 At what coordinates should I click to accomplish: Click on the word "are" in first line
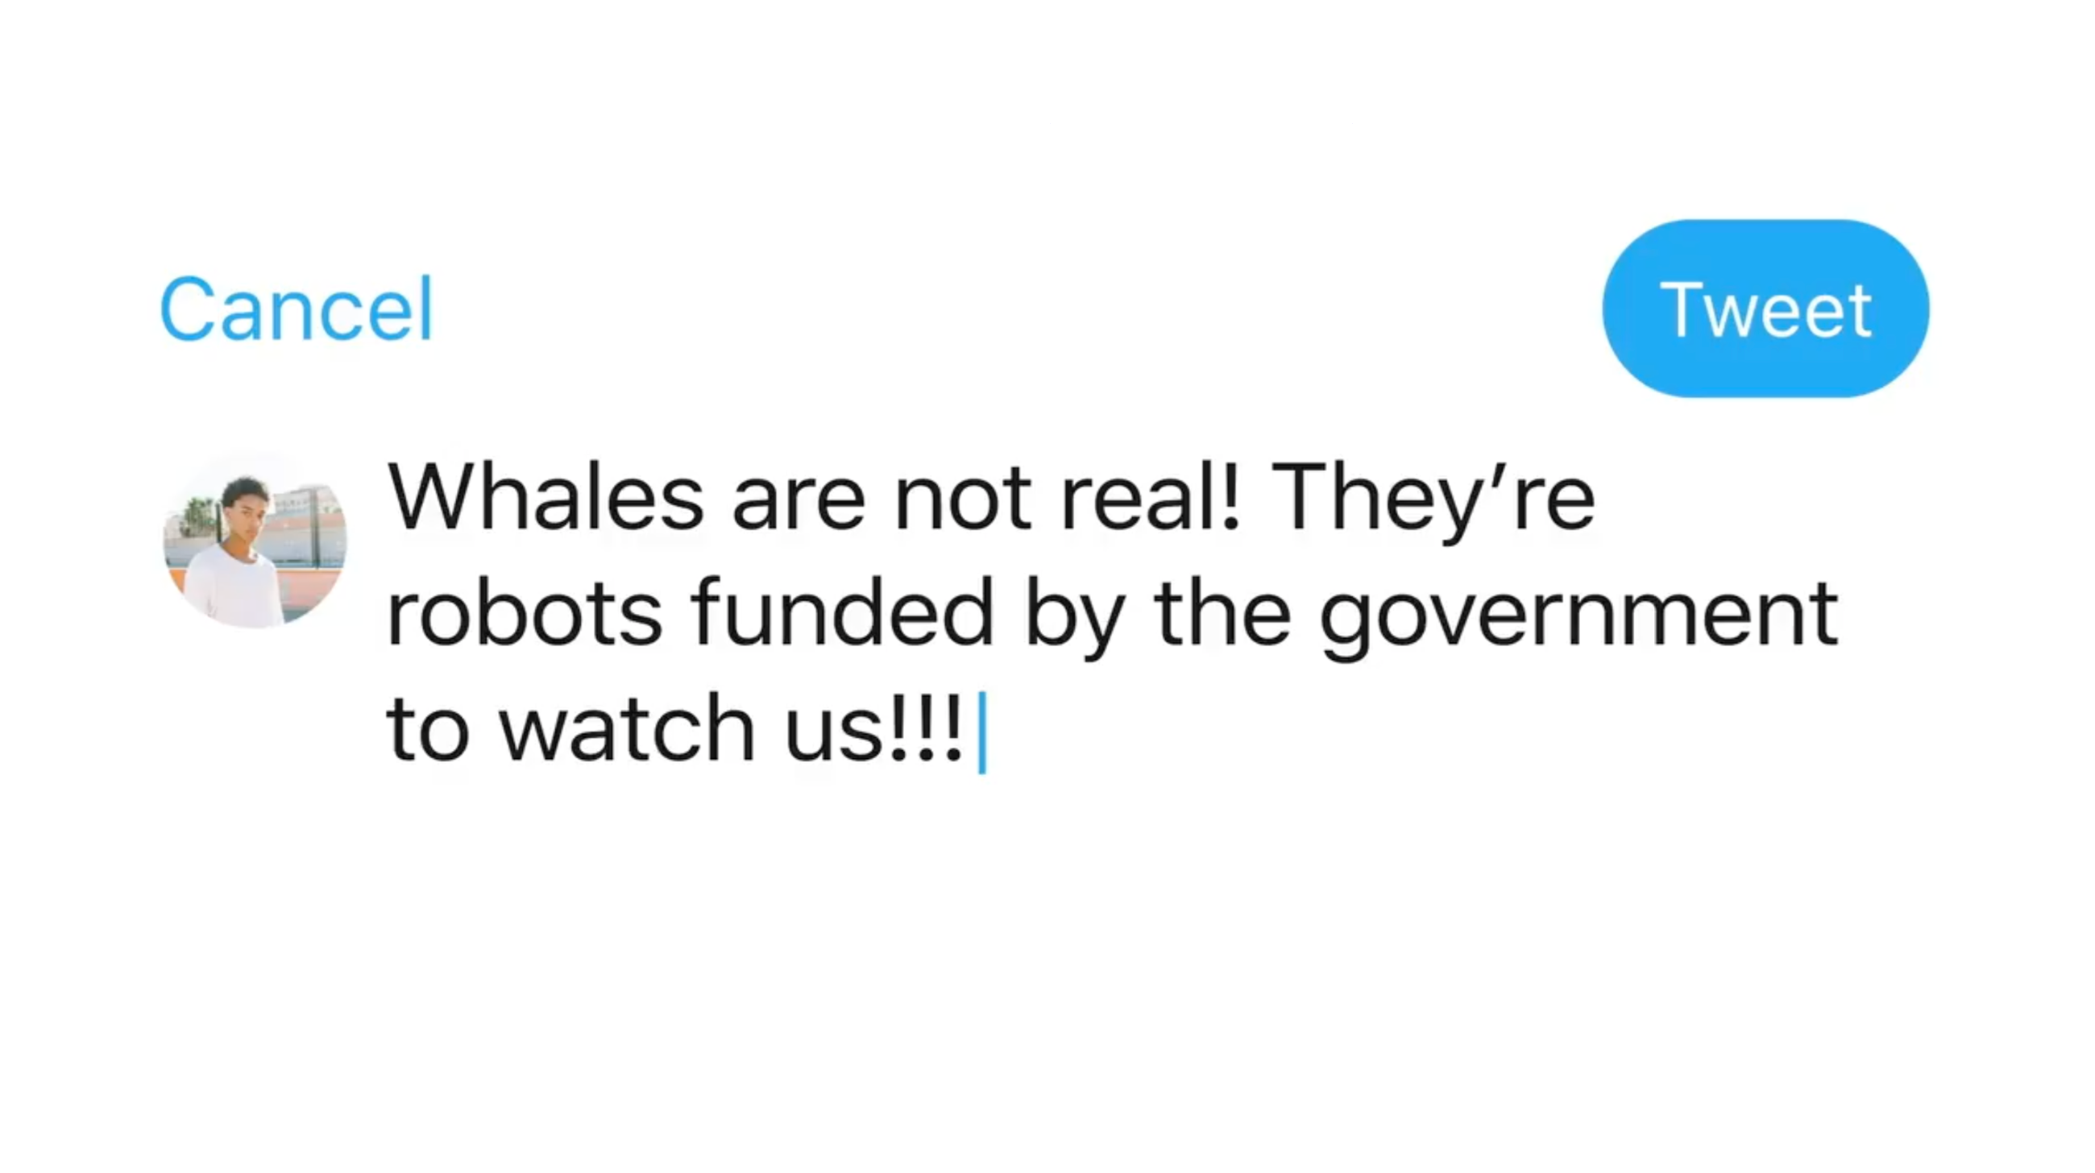799,504
